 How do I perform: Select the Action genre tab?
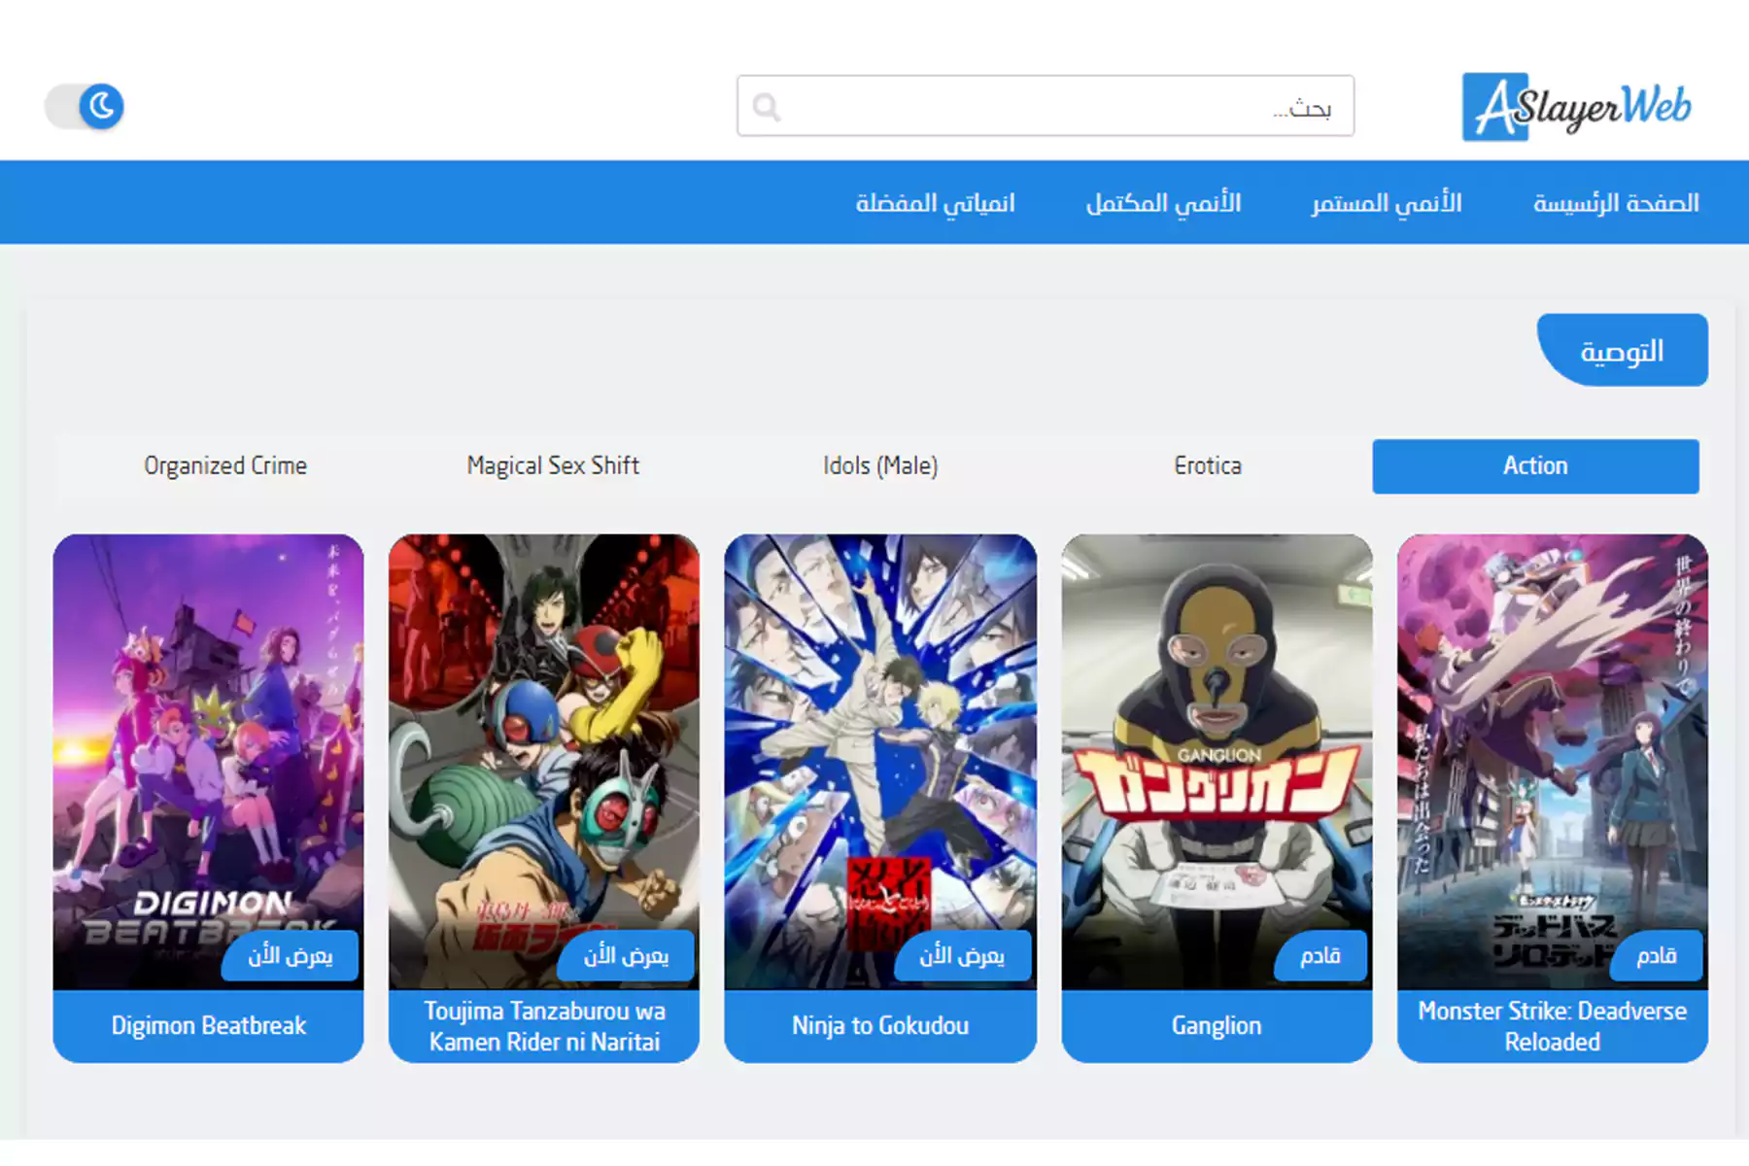click(x=1534, y=466)
